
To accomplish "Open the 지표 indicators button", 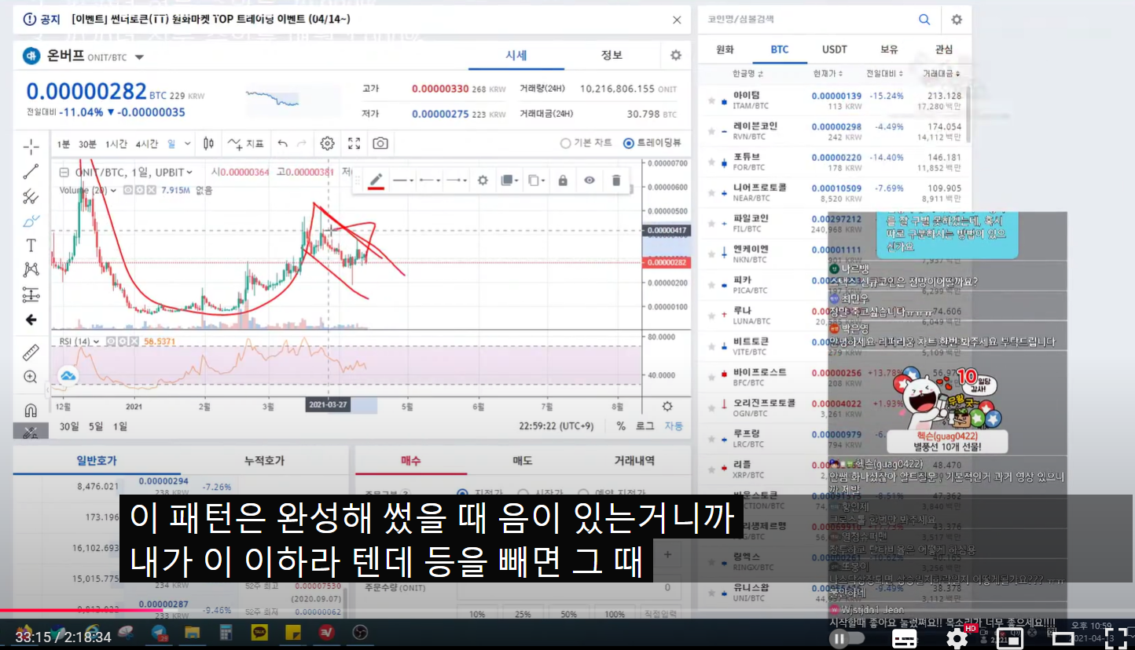I will [245, 144].
